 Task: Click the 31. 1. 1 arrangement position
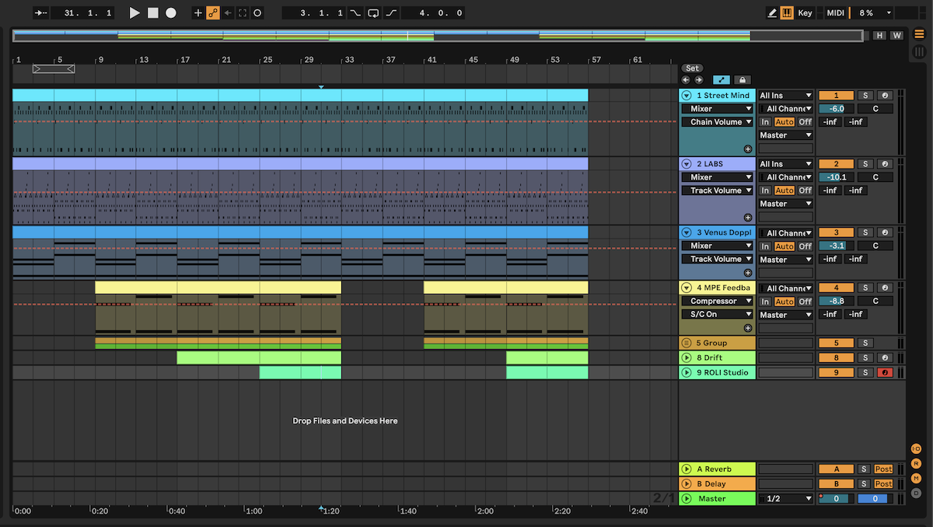(x=83, y=13)
